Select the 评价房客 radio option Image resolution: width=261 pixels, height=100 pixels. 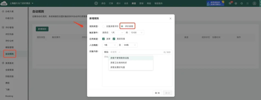pos(122,26)
